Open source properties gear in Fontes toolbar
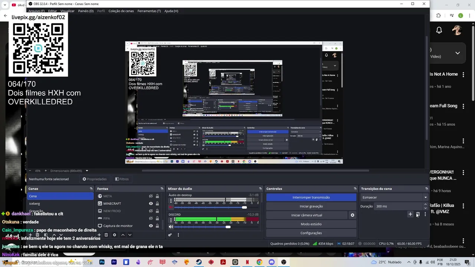 [x=114, y=235]
